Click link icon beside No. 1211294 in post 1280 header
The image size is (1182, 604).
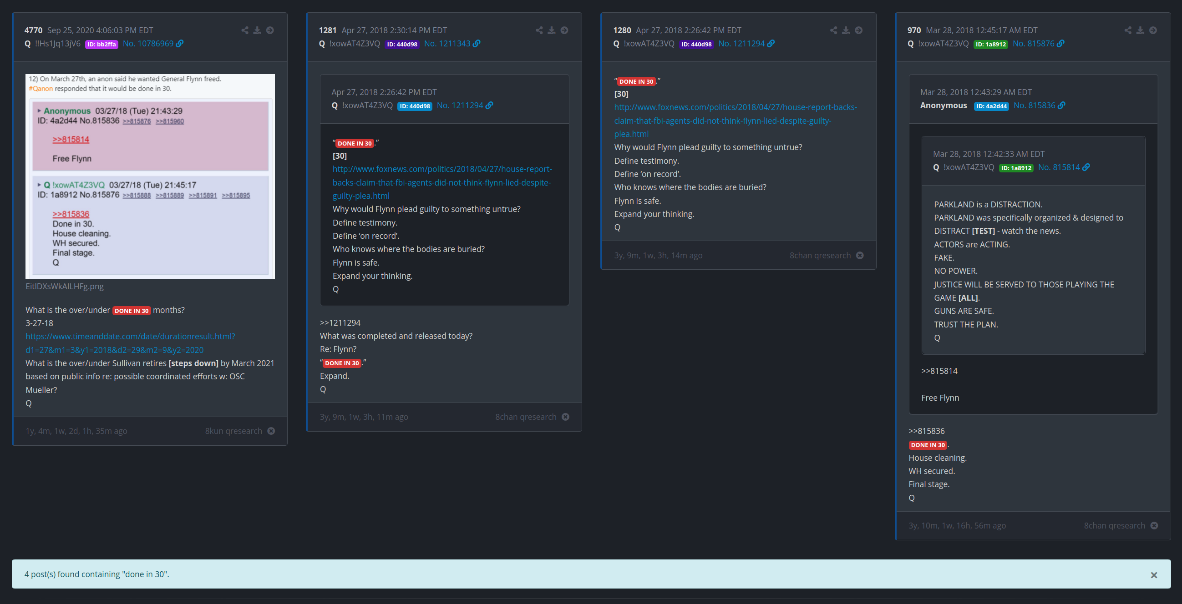(x=771, y=44)
